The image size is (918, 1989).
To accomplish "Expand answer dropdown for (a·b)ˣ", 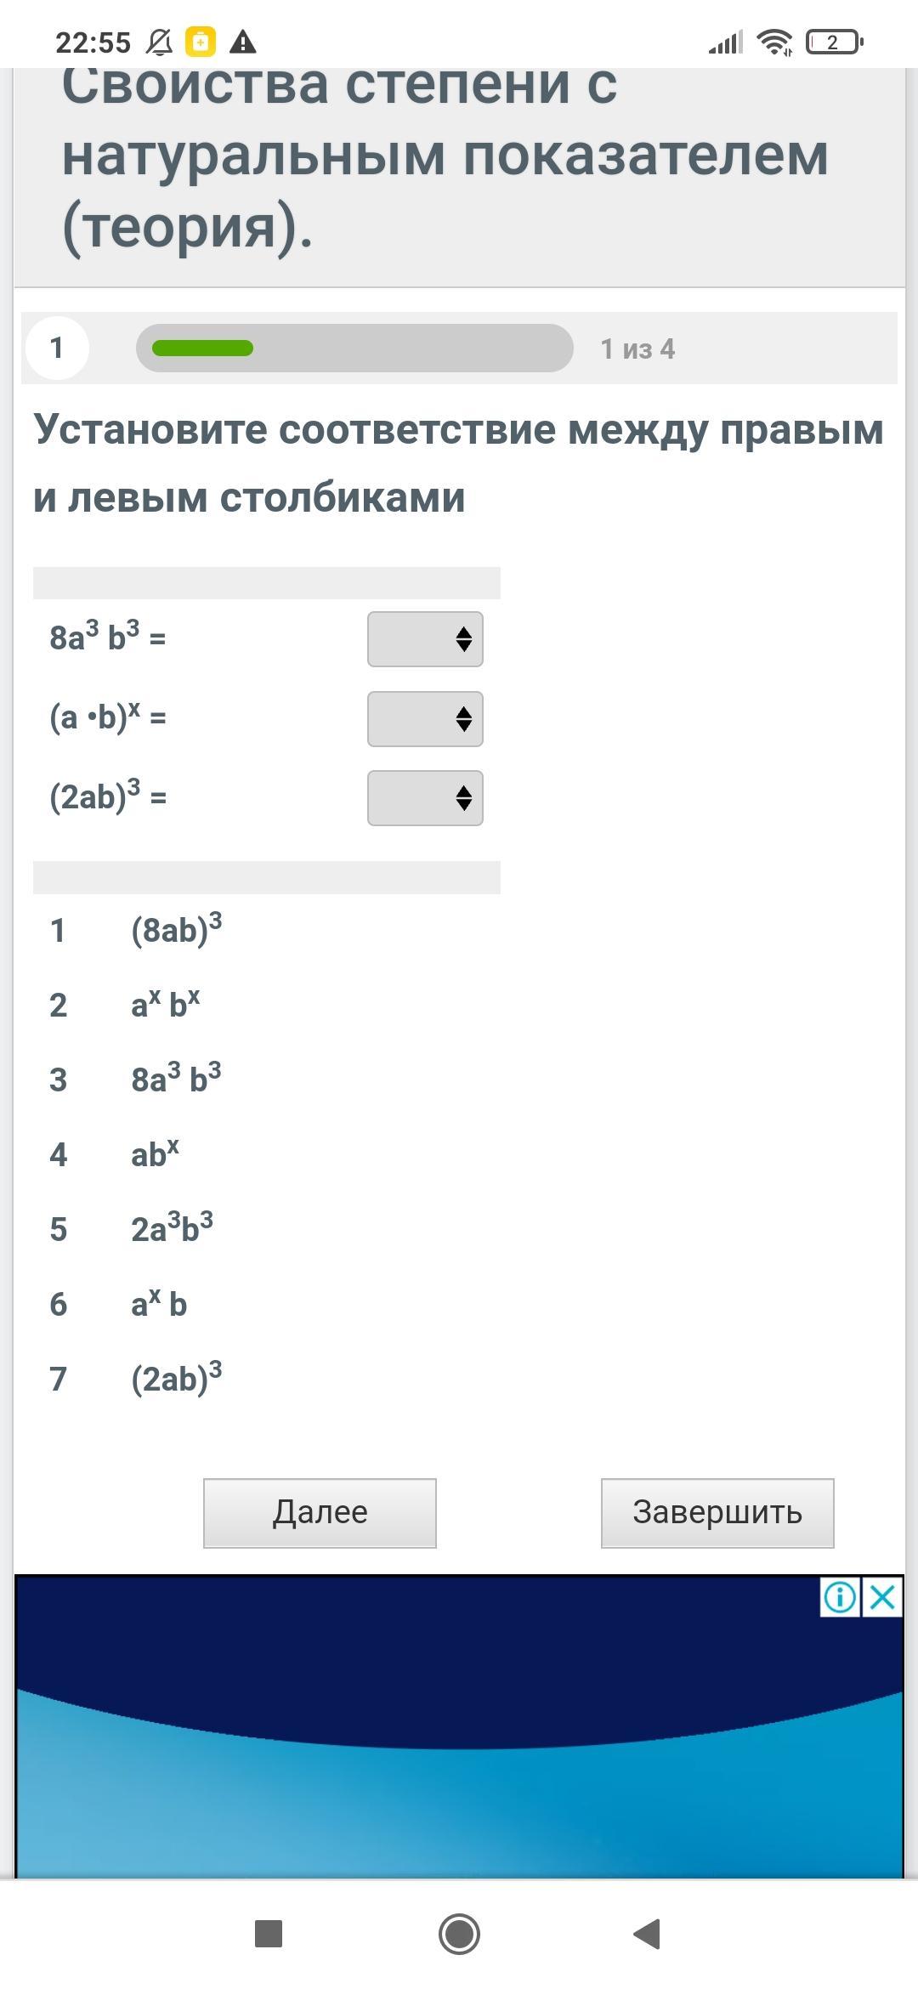I will click(x=425, y=719).
